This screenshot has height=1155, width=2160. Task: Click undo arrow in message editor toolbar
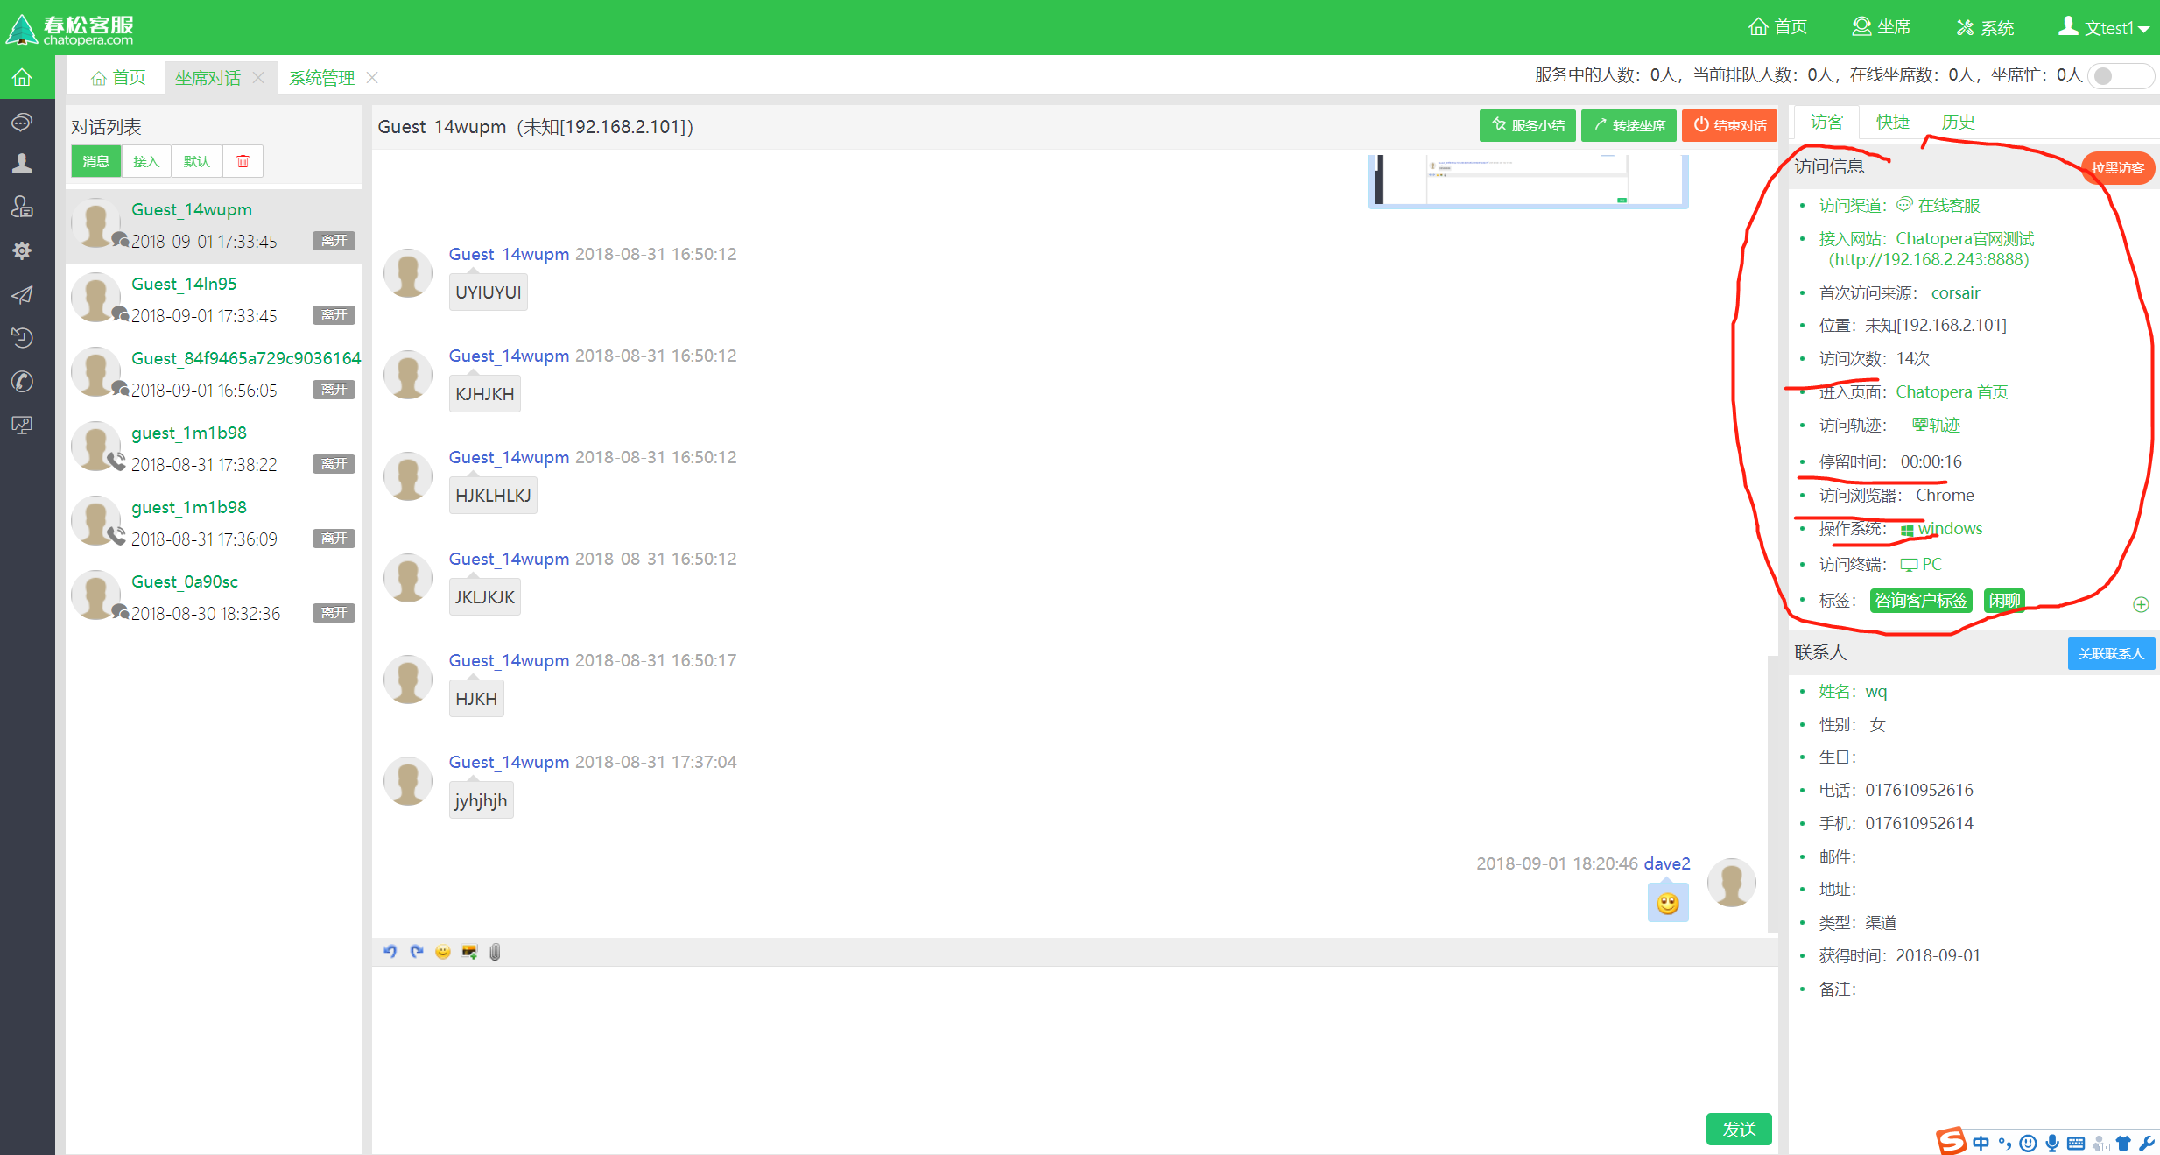(390, 952)
